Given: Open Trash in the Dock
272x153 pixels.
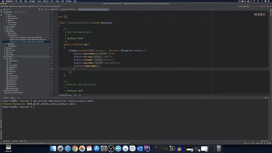Looking at the screenshot, I should 218,148.
